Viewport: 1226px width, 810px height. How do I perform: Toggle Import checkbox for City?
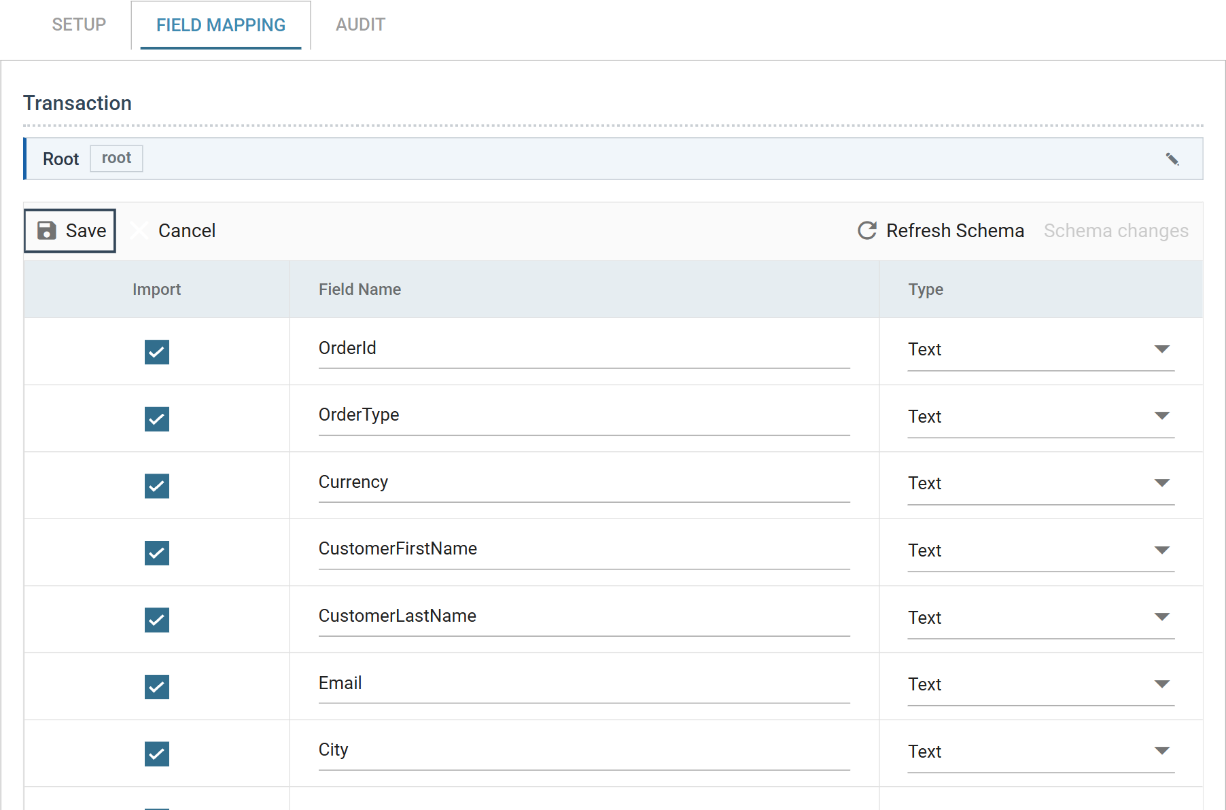(x=157, y=754)
